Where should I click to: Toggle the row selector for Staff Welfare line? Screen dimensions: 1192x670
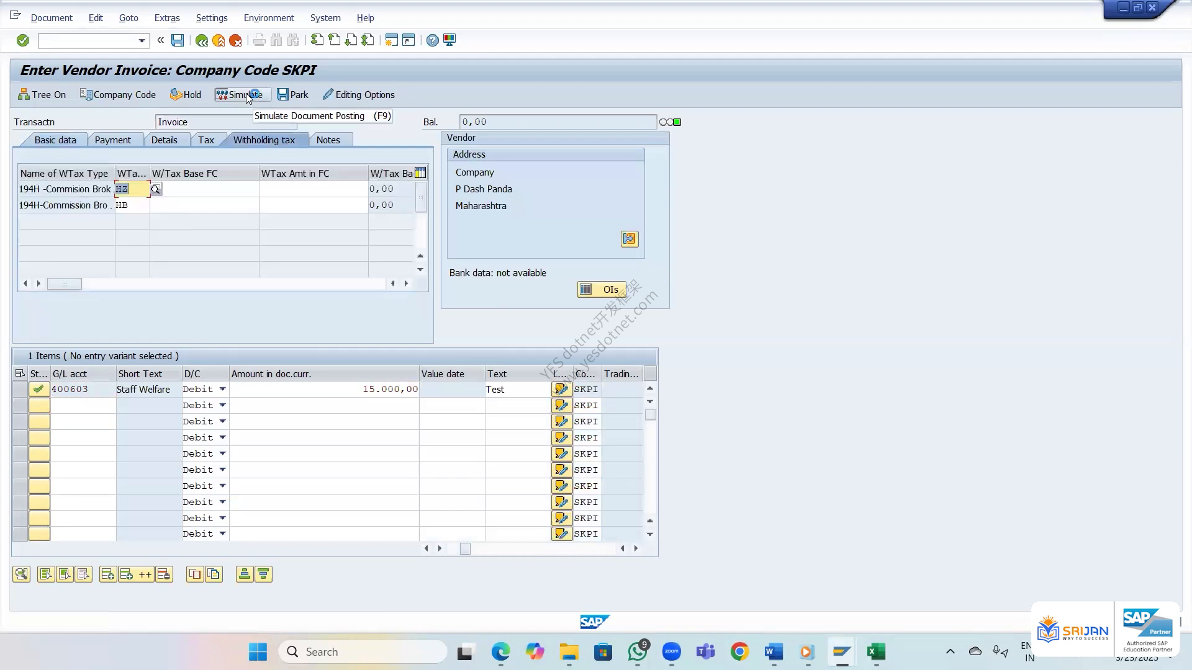pos(20,389)
